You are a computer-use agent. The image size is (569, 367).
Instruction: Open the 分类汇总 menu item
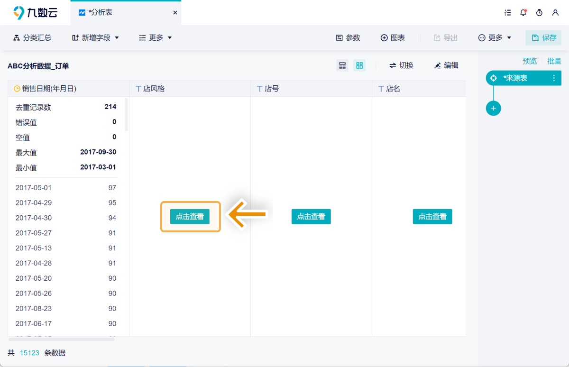pyautogui.click(x=32, y=38)
